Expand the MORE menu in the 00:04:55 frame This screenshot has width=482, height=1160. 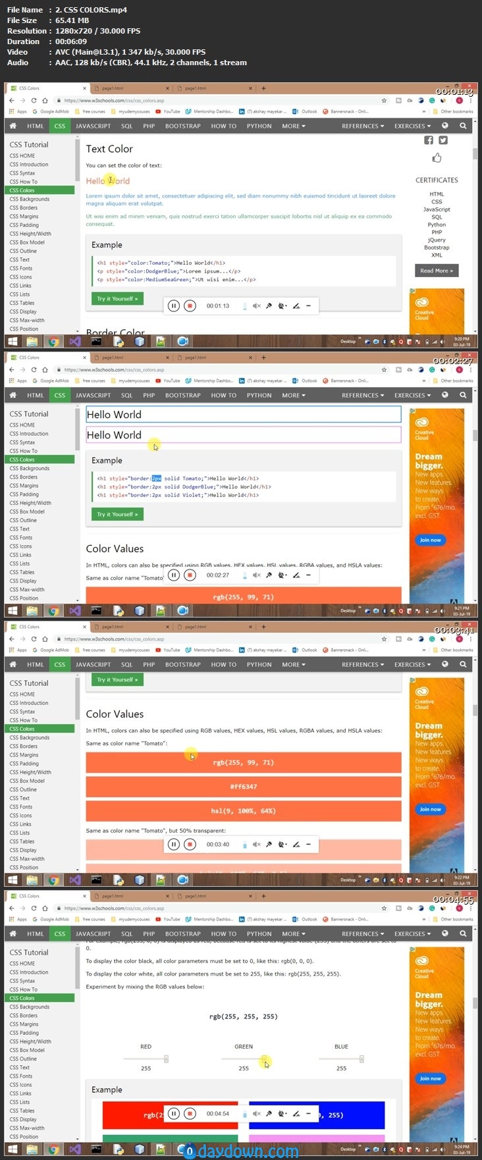[x=294, y=934]
